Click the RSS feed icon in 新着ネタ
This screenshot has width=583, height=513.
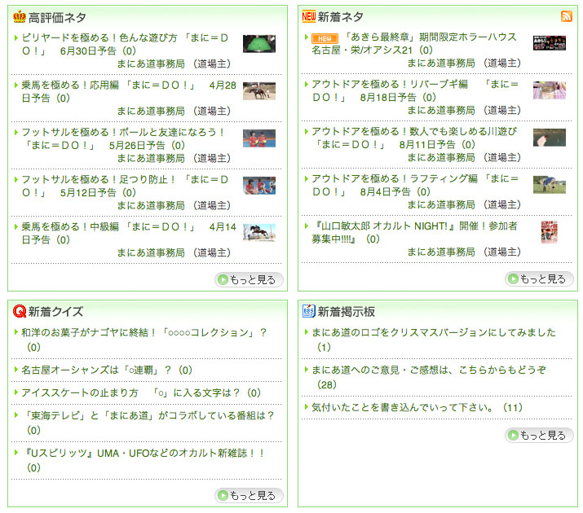click(566, 16)
